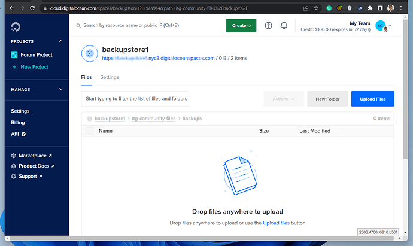The image size is (413, 246).
Task: Collapse the PROJECTS section chevron
Action: [60, 41]
